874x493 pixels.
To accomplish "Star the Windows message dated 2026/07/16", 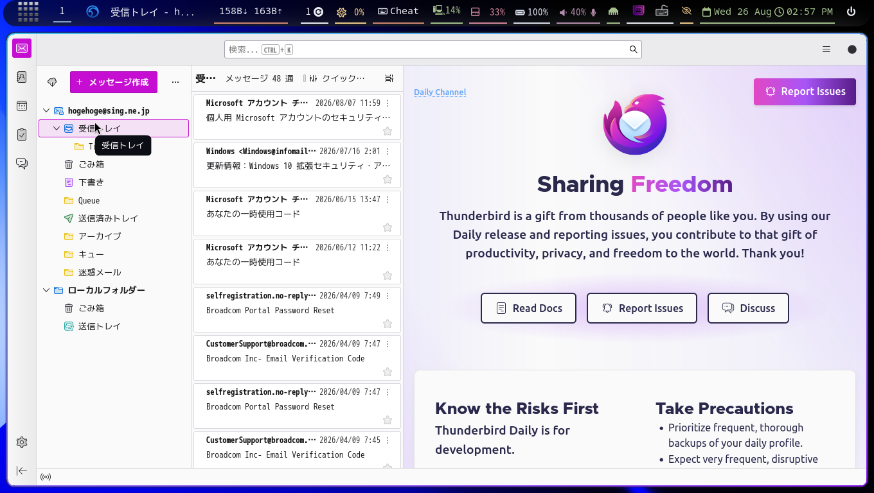I will coord(388,179).
